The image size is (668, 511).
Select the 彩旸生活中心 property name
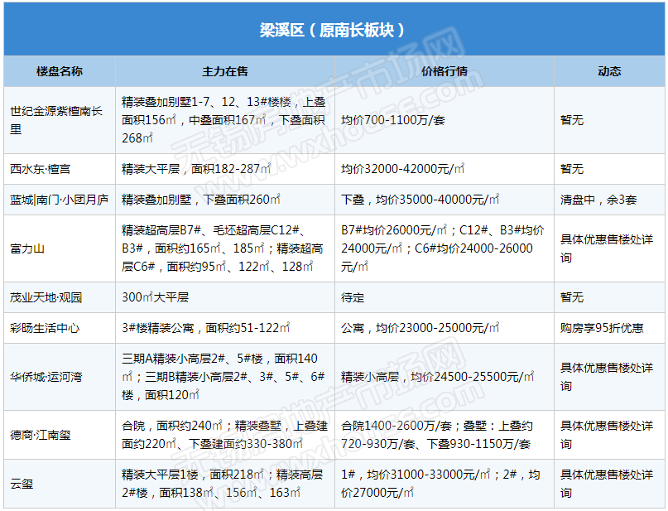pos(45,328)
